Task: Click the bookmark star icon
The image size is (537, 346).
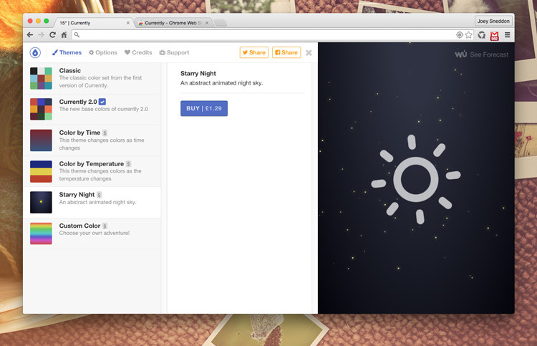Action: (469, 34)
